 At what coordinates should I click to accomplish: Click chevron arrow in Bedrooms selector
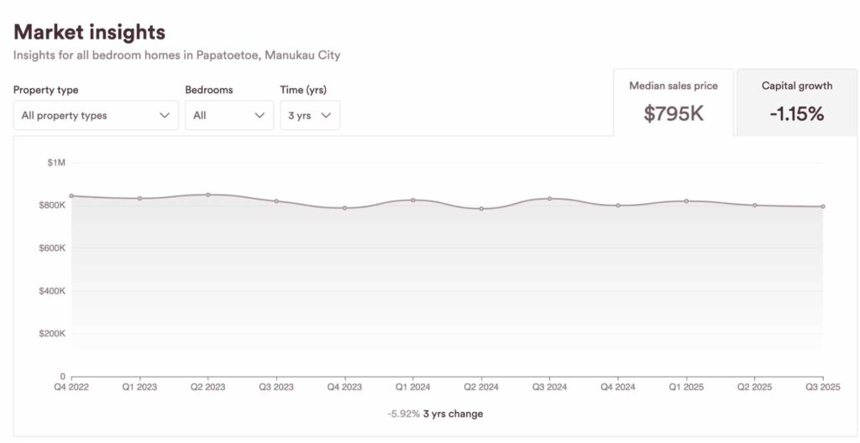click(260, 116)
